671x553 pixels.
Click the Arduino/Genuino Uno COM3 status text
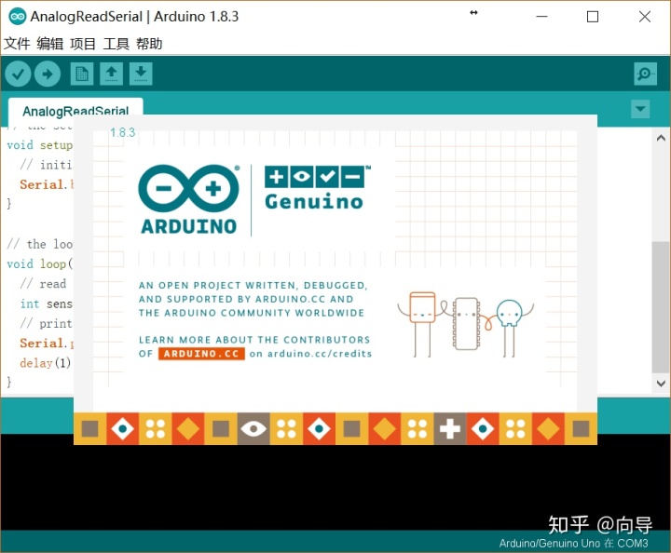573,543
